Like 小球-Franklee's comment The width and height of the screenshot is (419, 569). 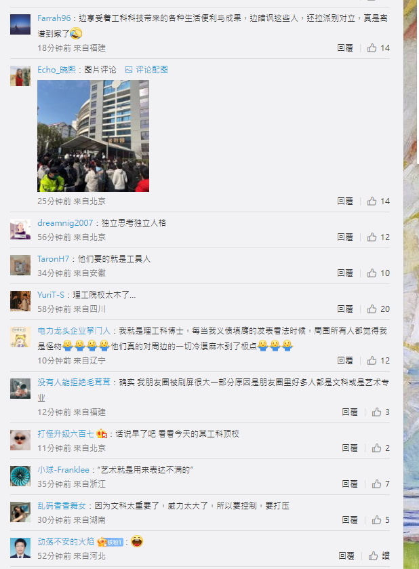[x=380, y=484]
